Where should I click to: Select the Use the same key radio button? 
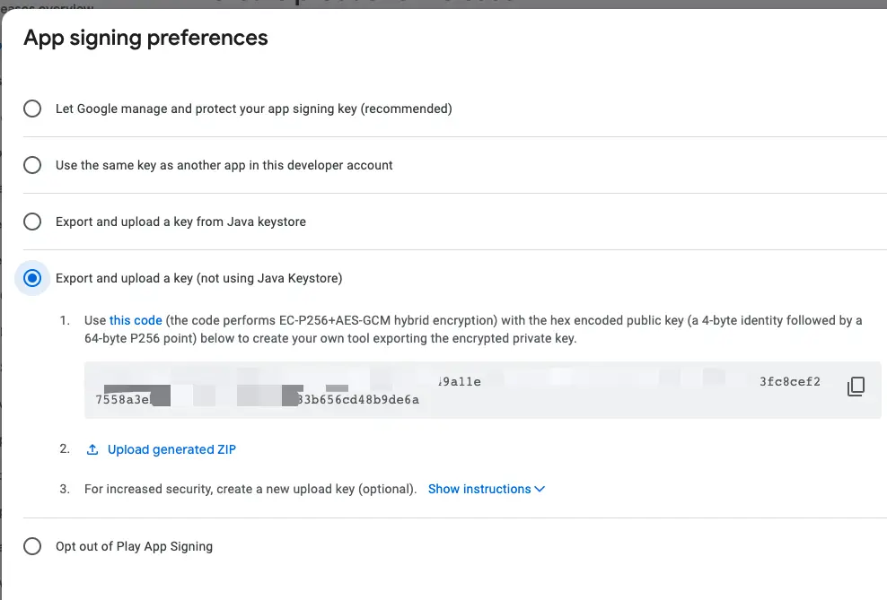click(32, 165)
